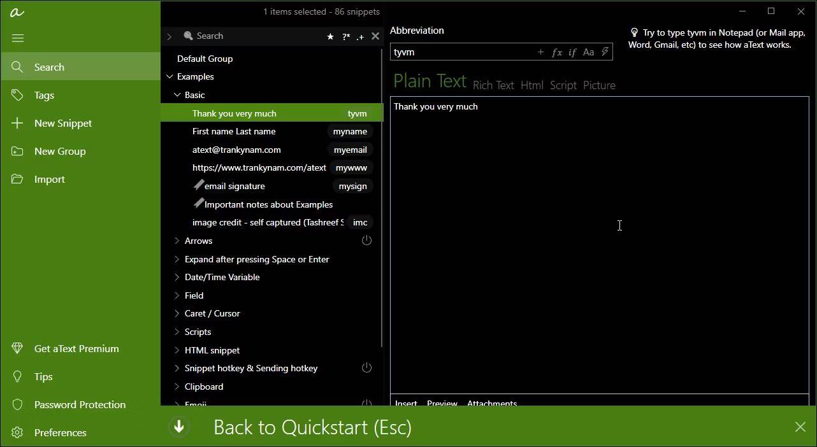Open Import in the sidebar
This screenshot has width=817, height=447.
(80, 179)
